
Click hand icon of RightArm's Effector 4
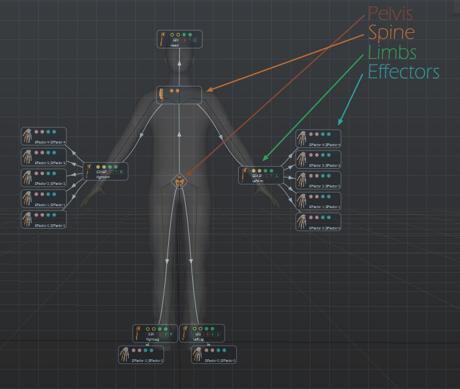27,136
